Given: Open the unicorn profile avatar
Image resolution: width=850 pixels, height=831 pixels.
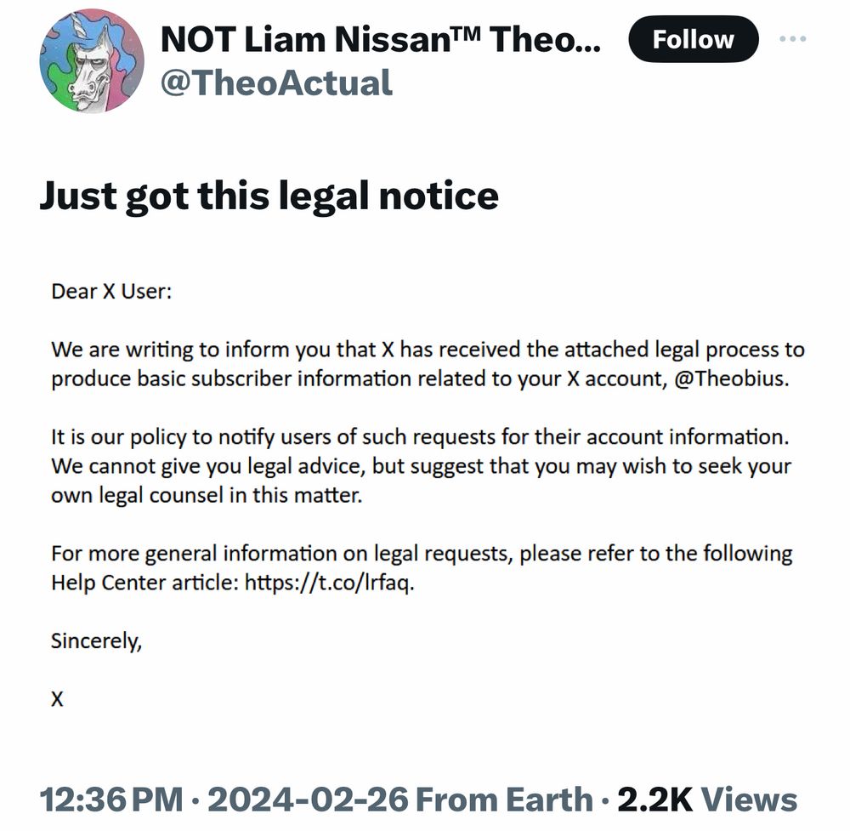Looking at the screenshot, I should [x=92, y=60].
